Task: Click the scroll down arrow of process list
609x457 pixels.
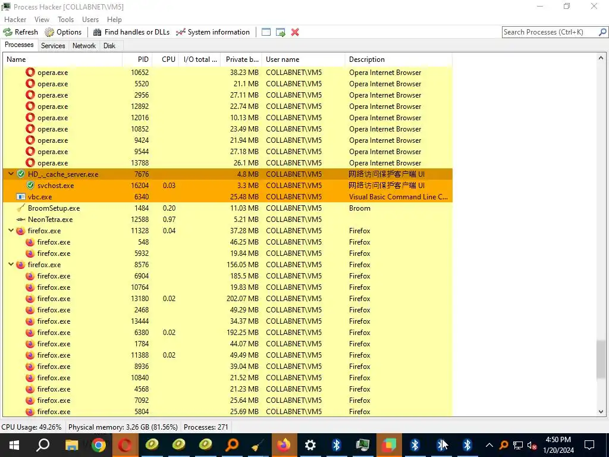Action: click(x=601, y=412)
